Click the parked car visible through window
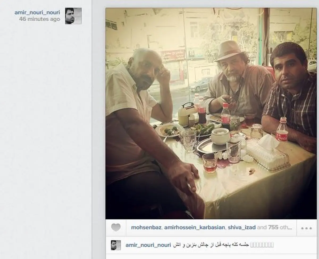319x259 pixels. (201, 84)
